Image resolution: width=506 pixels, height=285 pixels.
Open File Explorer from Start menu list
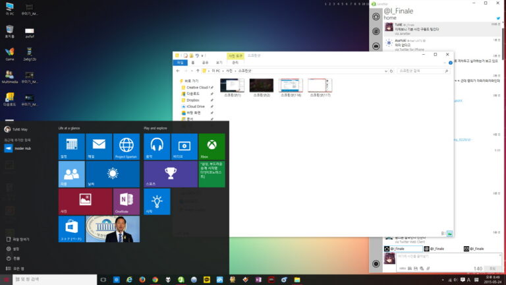click(18, 239)
